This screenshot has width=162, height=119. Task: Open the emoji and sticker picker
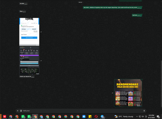click(x=21, y=111)
